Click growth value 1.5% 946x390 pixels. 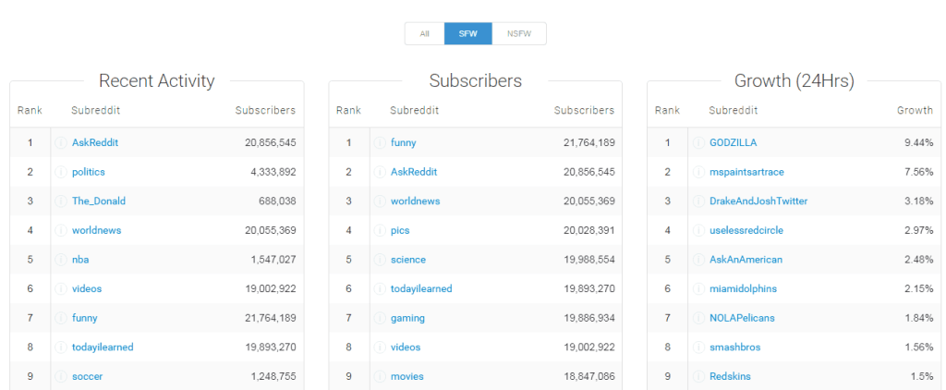921,376
